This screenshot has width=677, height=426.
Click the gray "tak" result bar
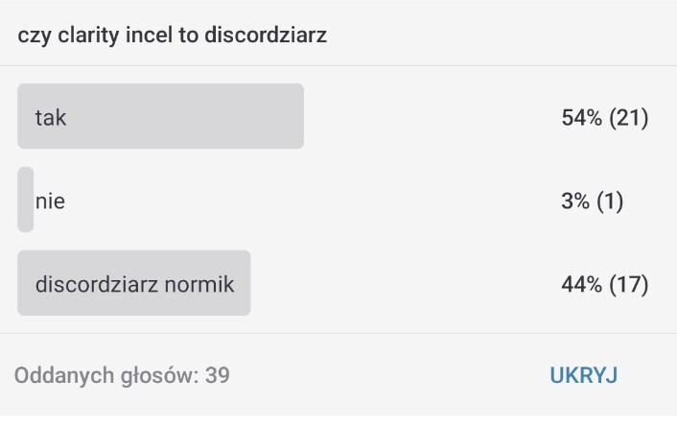pyautogui.click(x=192, y=116)
